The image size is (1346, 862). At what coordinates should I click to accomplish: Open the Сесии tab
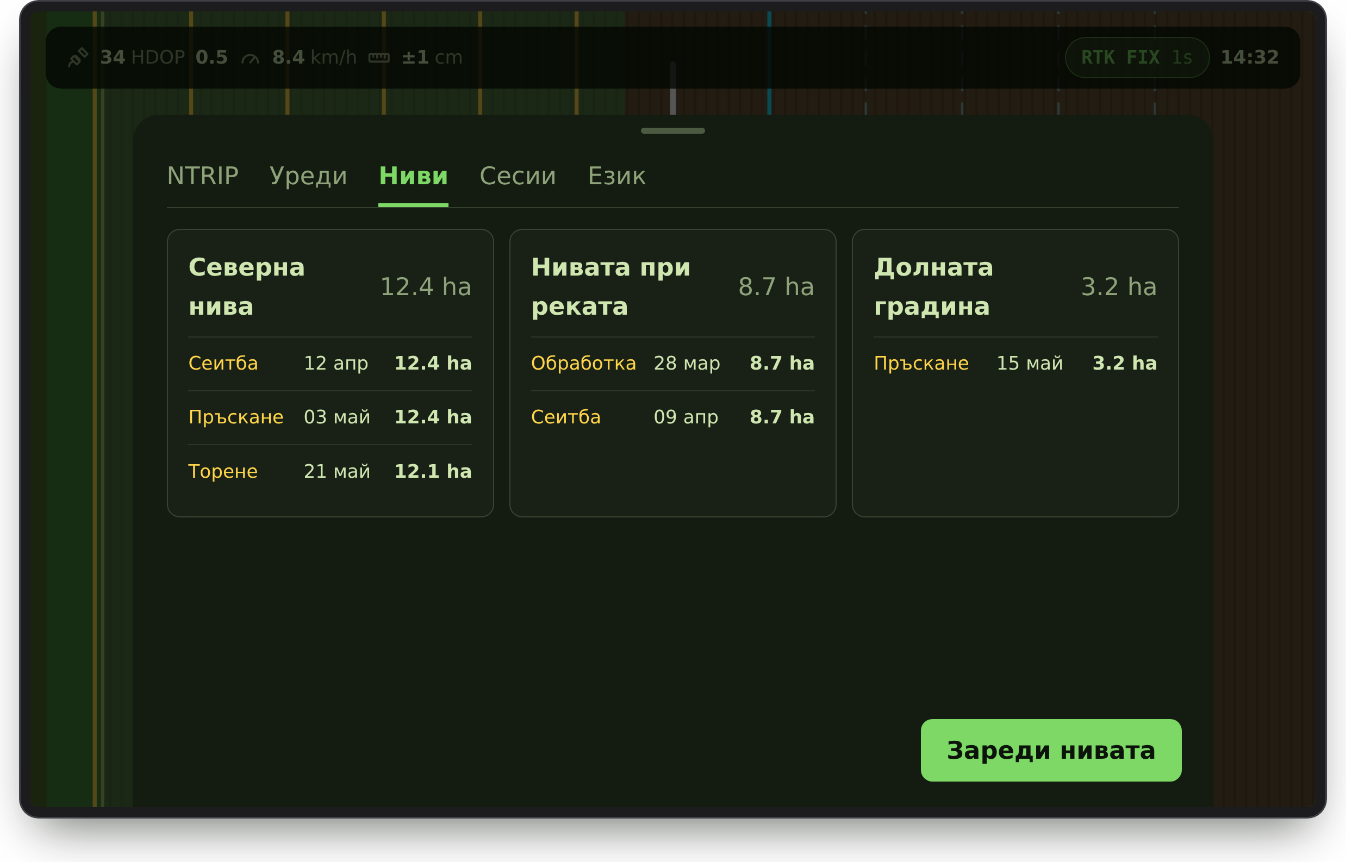[518, 176]
